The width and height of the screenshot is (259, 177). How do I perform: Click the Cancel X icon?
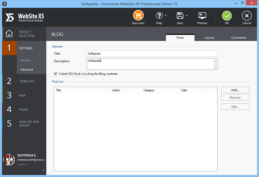point(247,16)
